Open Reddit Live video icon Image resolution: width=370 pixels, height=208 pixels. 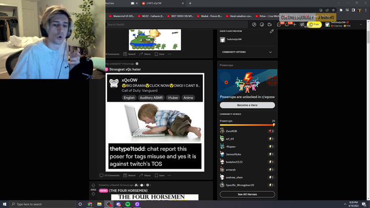(270, 24)
